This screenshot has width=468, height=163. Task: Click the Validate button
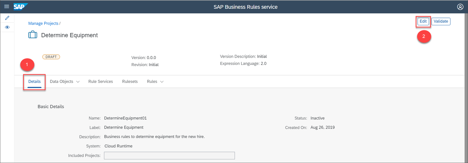[441, 21]
